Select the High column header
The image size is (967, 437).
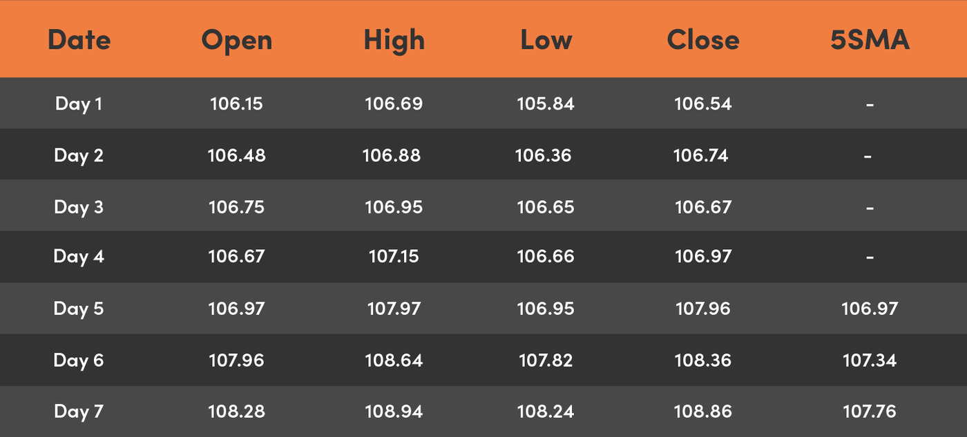(394, 40)
